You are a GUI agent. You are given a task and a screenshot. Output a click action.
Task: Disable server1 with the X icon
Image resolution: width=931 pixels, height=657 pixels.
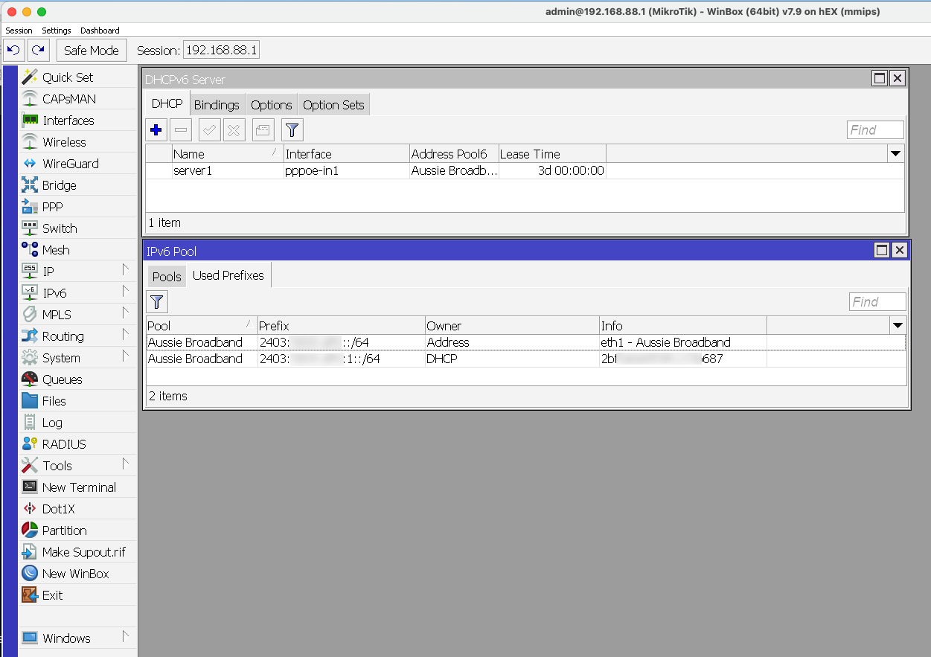(233, 129)
